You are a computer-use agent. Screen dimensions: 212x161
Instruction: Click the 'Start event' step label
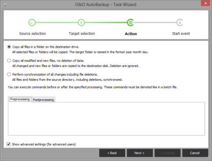point(181,33)
